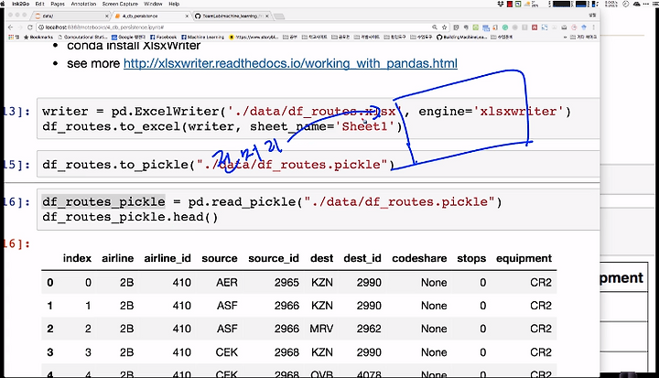Click the Apple menu icon
The height and width of the screenshot is (378, 659).
[3, 4]
